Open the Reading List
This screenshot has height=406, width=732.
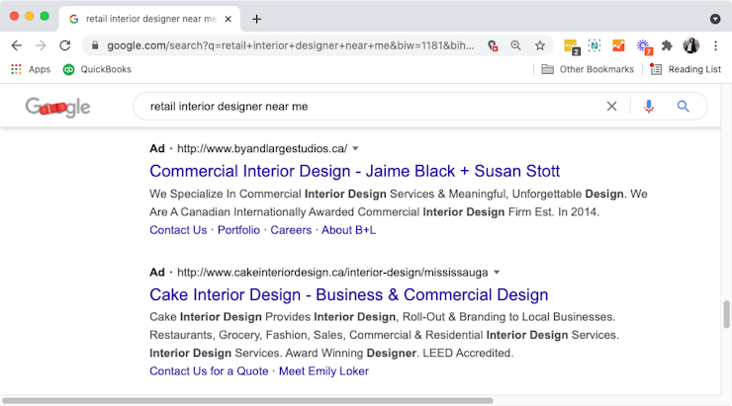(x=686, y=69)
